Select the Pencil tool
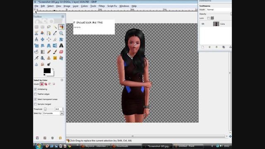Viewport: 265px width, 149px height. (x=49, y=52)
